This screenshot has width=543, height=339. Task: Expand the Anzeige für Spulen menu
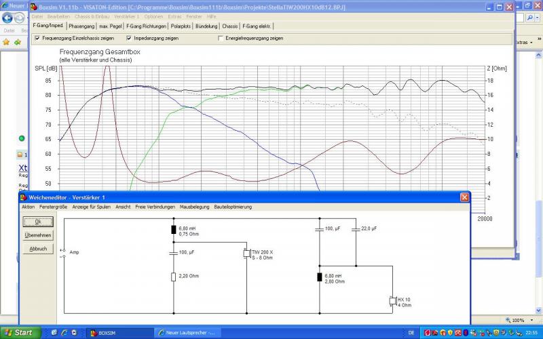click(91, 207)
